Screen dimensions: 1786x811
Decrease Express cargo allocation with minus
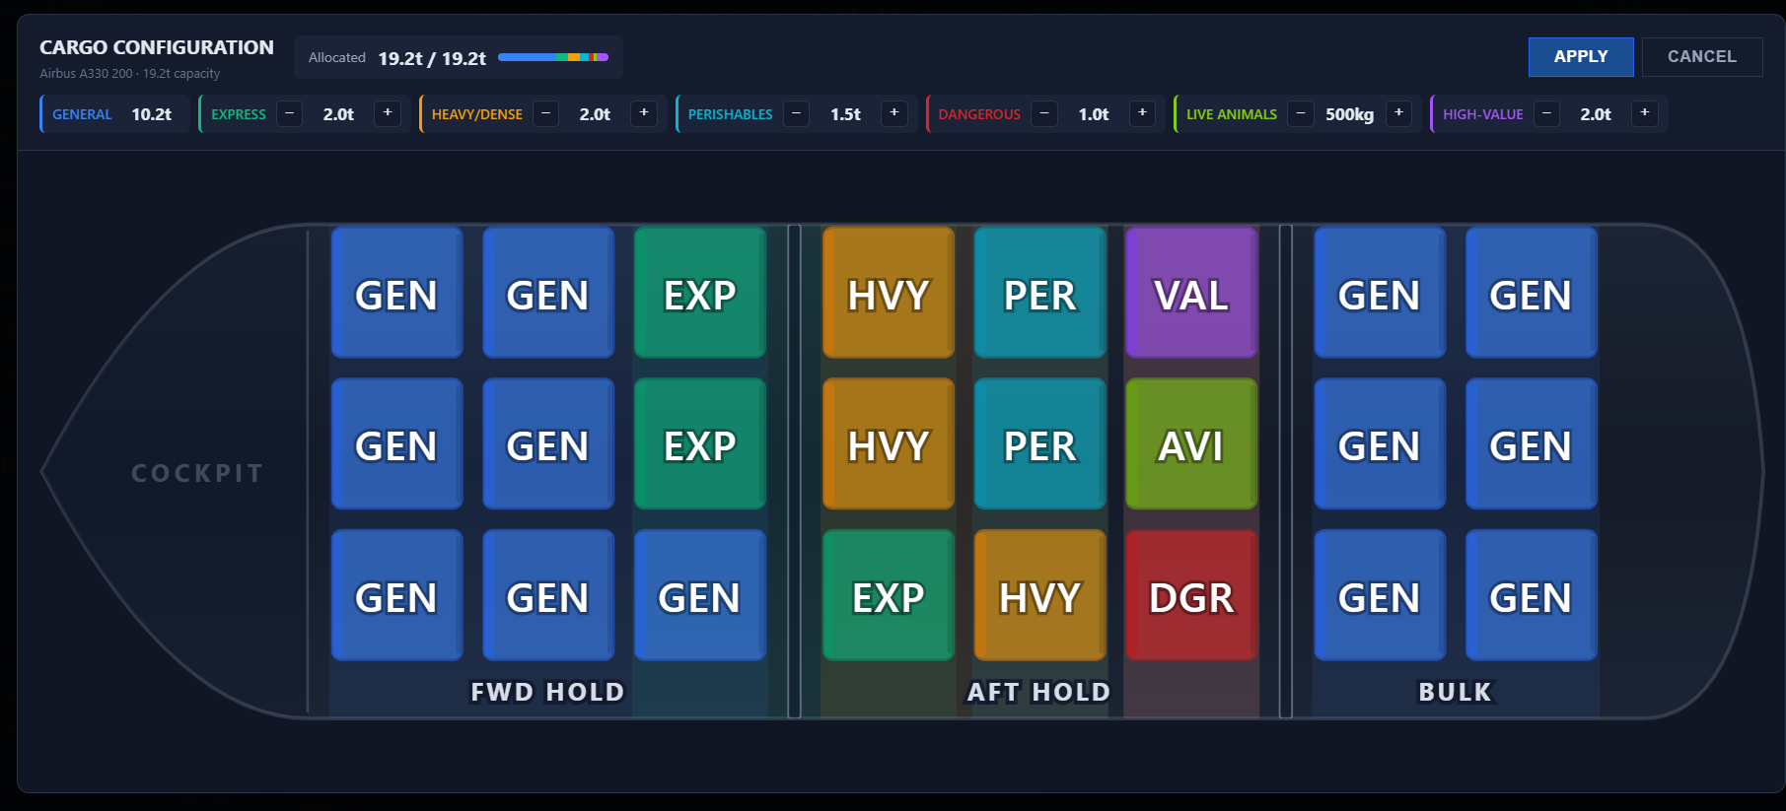tap(289, 113)
